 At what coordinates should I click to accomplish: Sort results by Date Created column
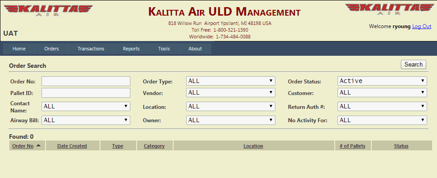point(72,146)
